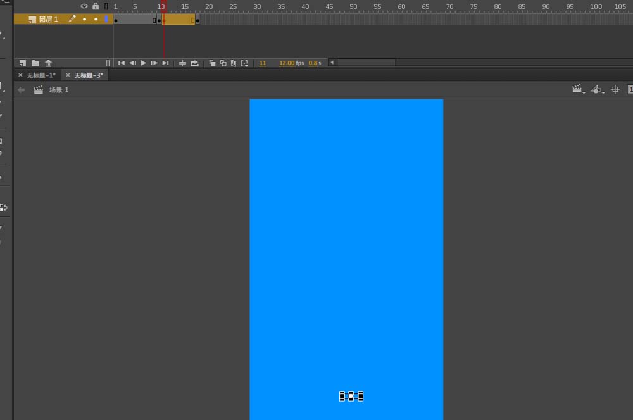Image resolution: width=633 pixels, height=420 pixels.
Task: Go to last frame button
Action: pos(165,63)
